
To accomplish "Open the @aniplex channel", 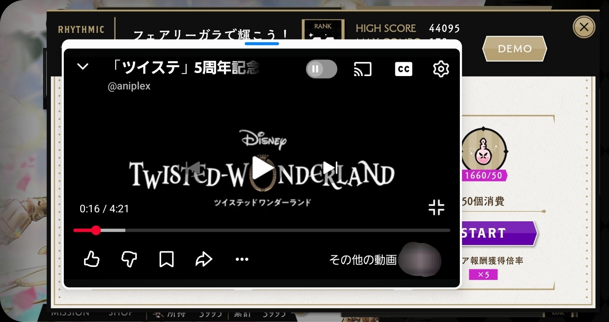I will (129, 86).
